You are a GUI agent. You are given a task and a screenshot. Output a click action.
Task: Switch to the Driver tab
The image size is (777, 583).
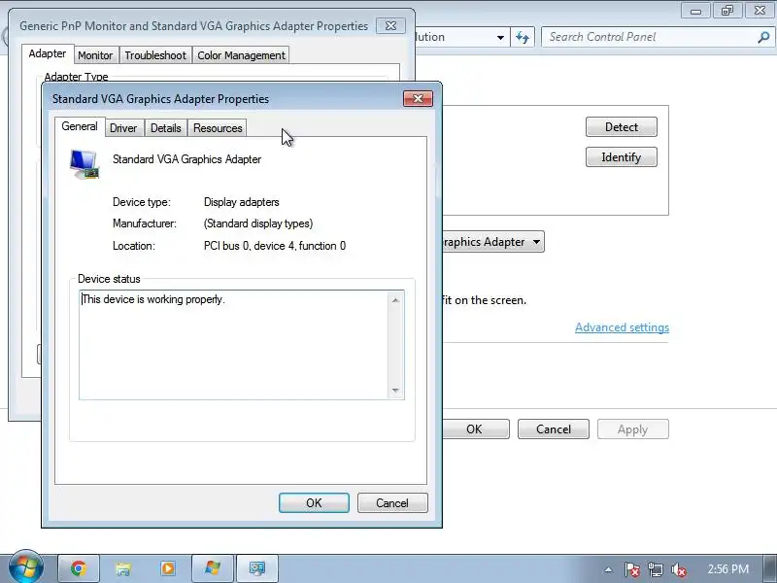pos(123,128)
